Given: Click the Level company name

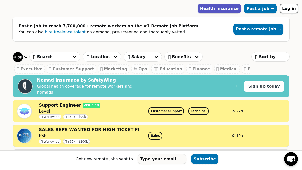Looking at the screenshot, I should coord(44,111).
